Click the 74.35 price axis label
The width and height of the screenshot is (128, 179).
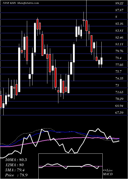point(119,79)
